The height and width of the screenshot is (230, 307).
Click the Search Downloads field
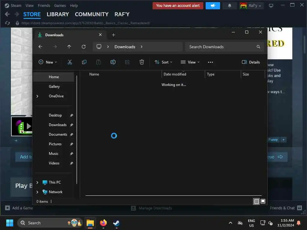coord(224,47)
